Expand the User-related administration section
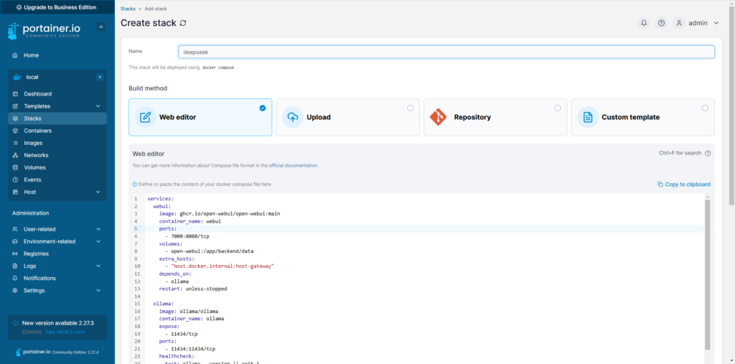 pos(98,229)
